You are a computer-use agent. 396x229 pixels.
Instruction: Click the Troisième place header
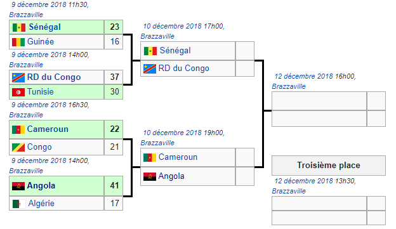[x=329, y=166]
